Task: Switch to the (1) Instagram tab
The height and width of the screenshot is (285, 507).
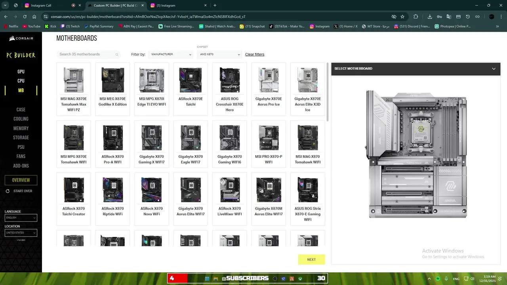Action: pyautogui.click(x=178, y=6)
